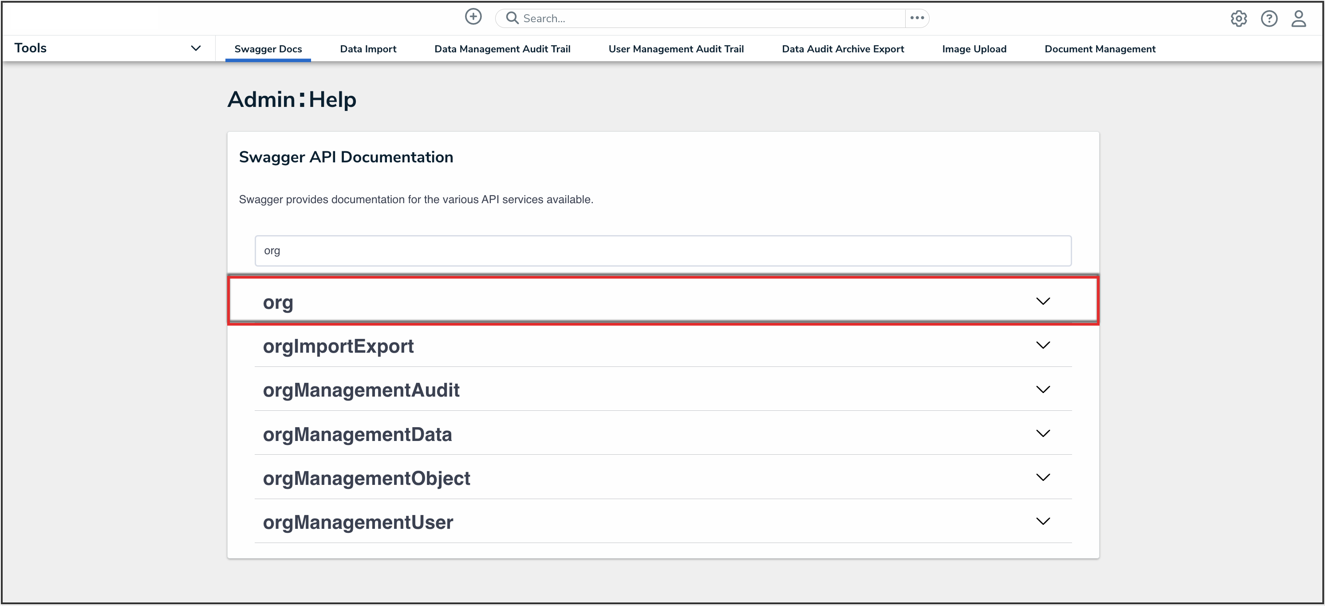Click inside the top Search field
Image resolution: width=1325 pixels, height=606 pixels.
pyautogui.click(x=669, y=17)
